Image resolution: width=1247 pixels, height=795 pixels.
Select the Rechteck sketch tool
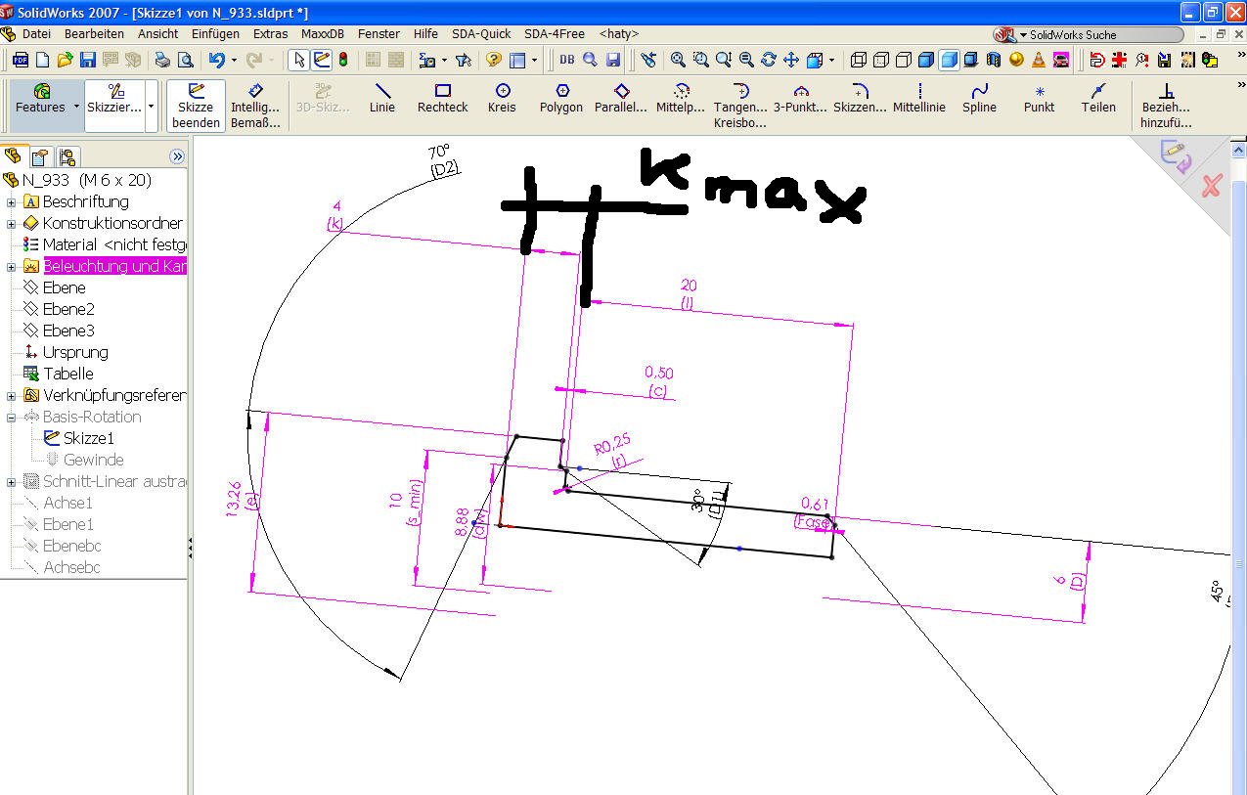(x=442, y=98)
